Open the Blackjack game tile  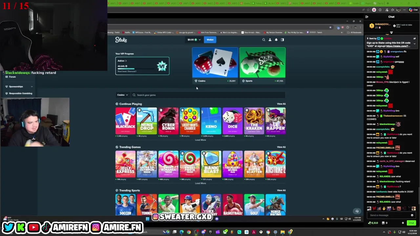tap(125, 121)
